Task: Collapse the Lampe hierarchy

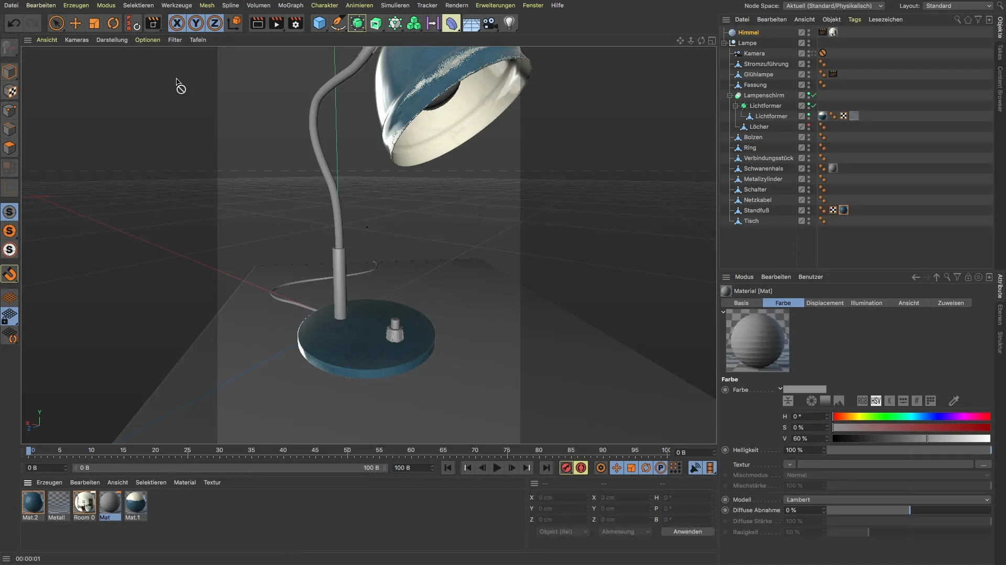Action: coord(724,43)
